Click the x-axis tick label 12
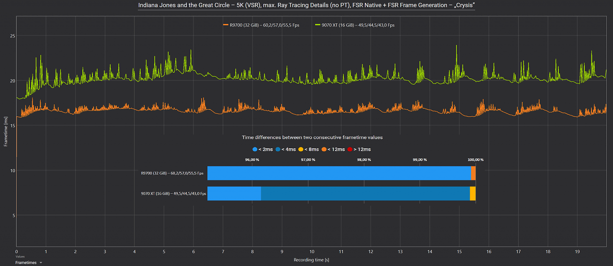 [x=371, y=251]
